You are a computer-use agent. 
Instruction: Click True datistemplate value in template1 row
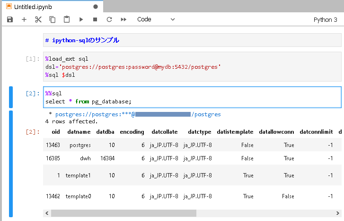(x=248, y=175)
